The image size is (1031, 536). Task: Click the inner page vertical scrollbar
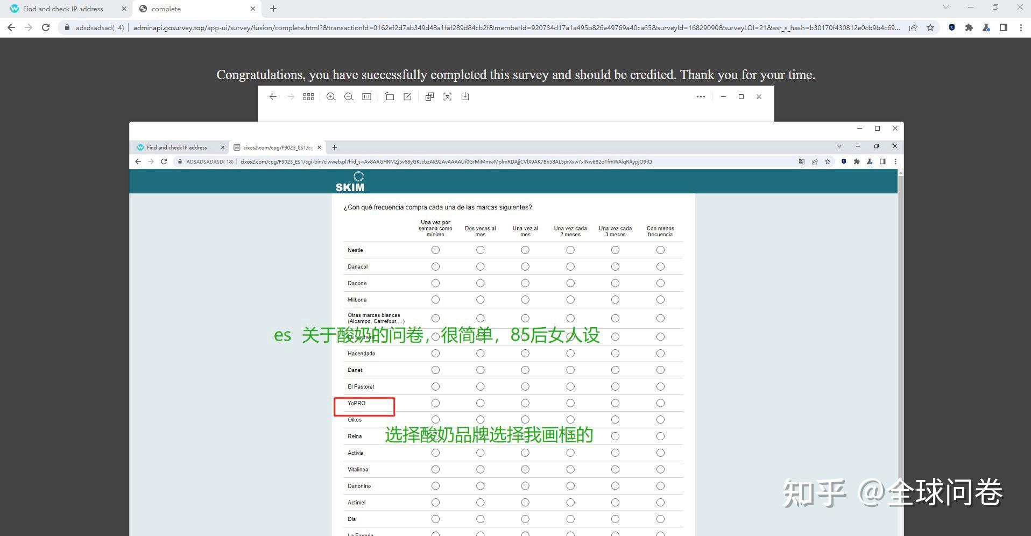(x=901, y=352)
